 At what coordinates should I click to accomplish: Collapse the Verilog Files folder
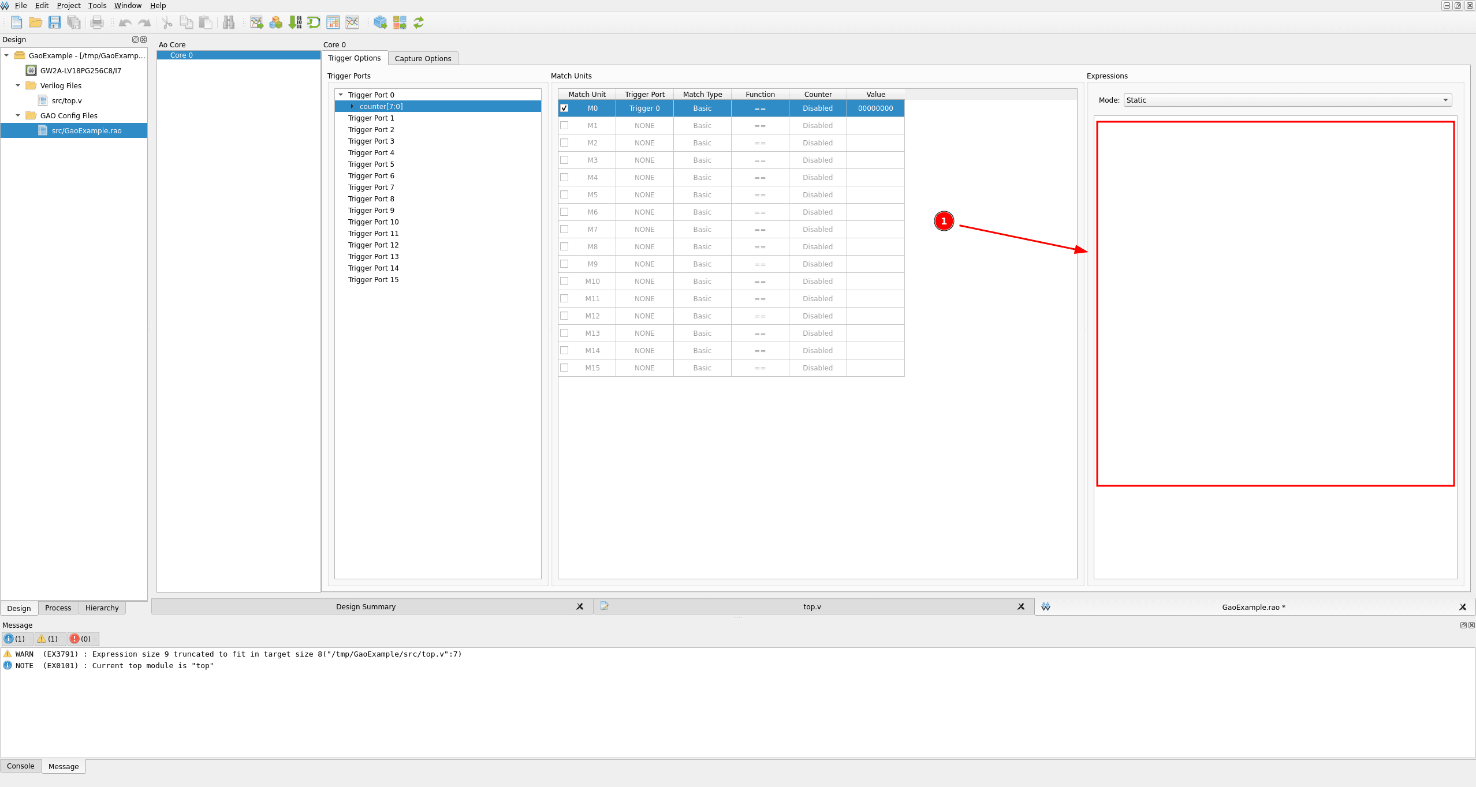(18, 85)
